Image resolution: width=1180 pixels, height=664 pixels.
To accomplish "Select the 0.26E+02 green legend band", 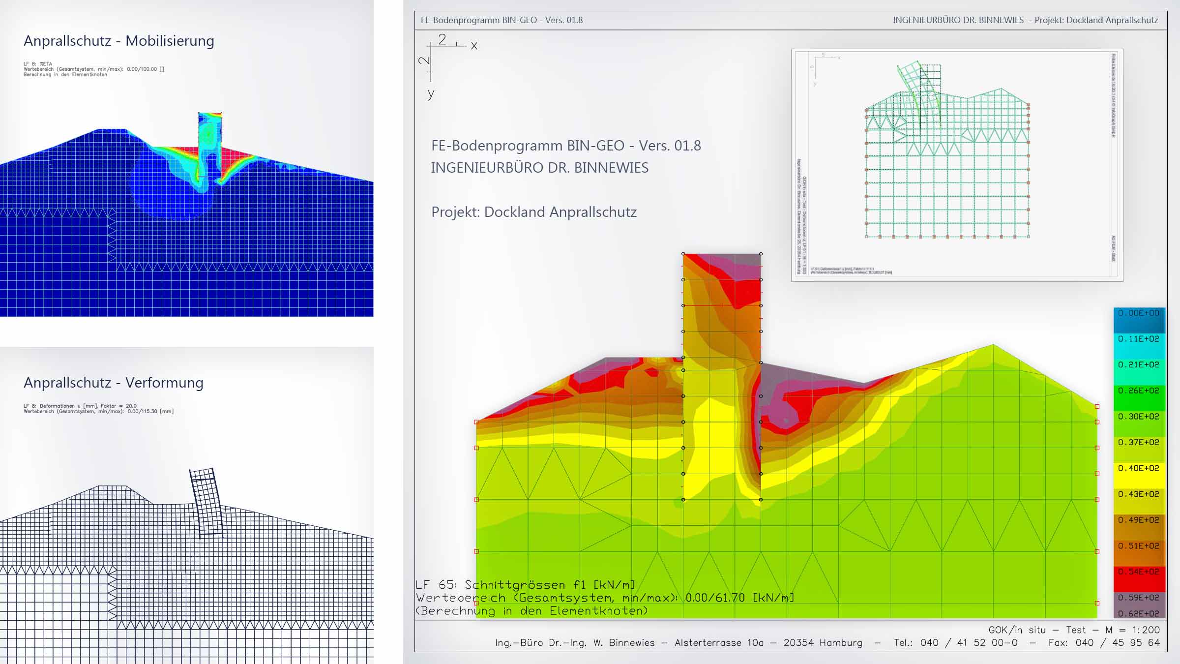I will pos(1139,398).
